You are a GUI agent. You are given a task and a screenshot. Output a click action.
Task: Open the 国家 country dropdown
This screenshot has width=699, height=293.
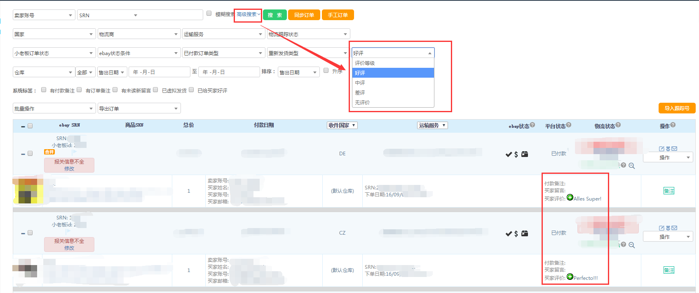coord(54,34)
